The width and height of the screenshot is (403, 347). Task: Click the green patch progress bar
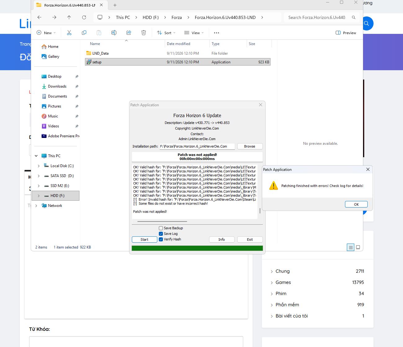tap(197, 248)
